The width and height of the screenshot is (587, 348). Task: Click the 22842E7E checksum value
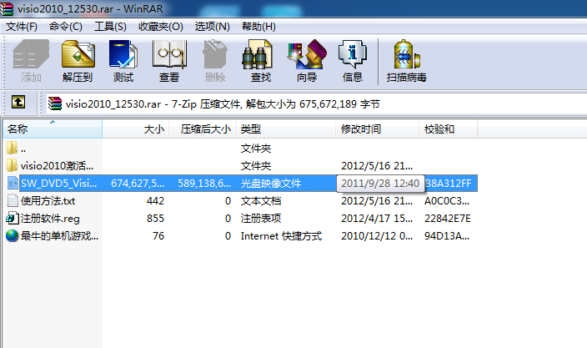[448, 219]
